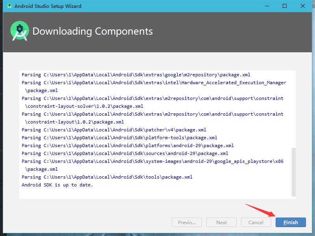Click the line parsing platform-tools\package.xml
Image resolution: width=315 pixels, height=236 pixels.
click(119, 138)
